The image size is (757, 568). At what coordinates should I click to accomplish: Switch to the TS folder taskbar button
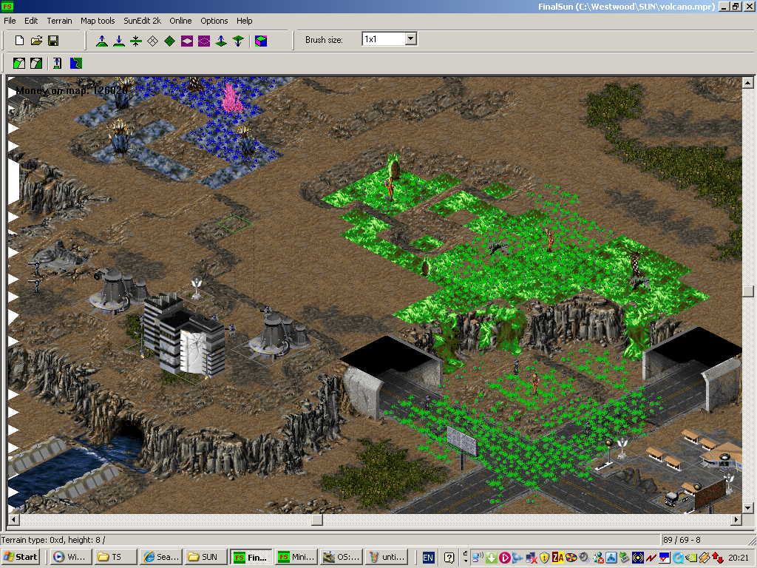115,557
